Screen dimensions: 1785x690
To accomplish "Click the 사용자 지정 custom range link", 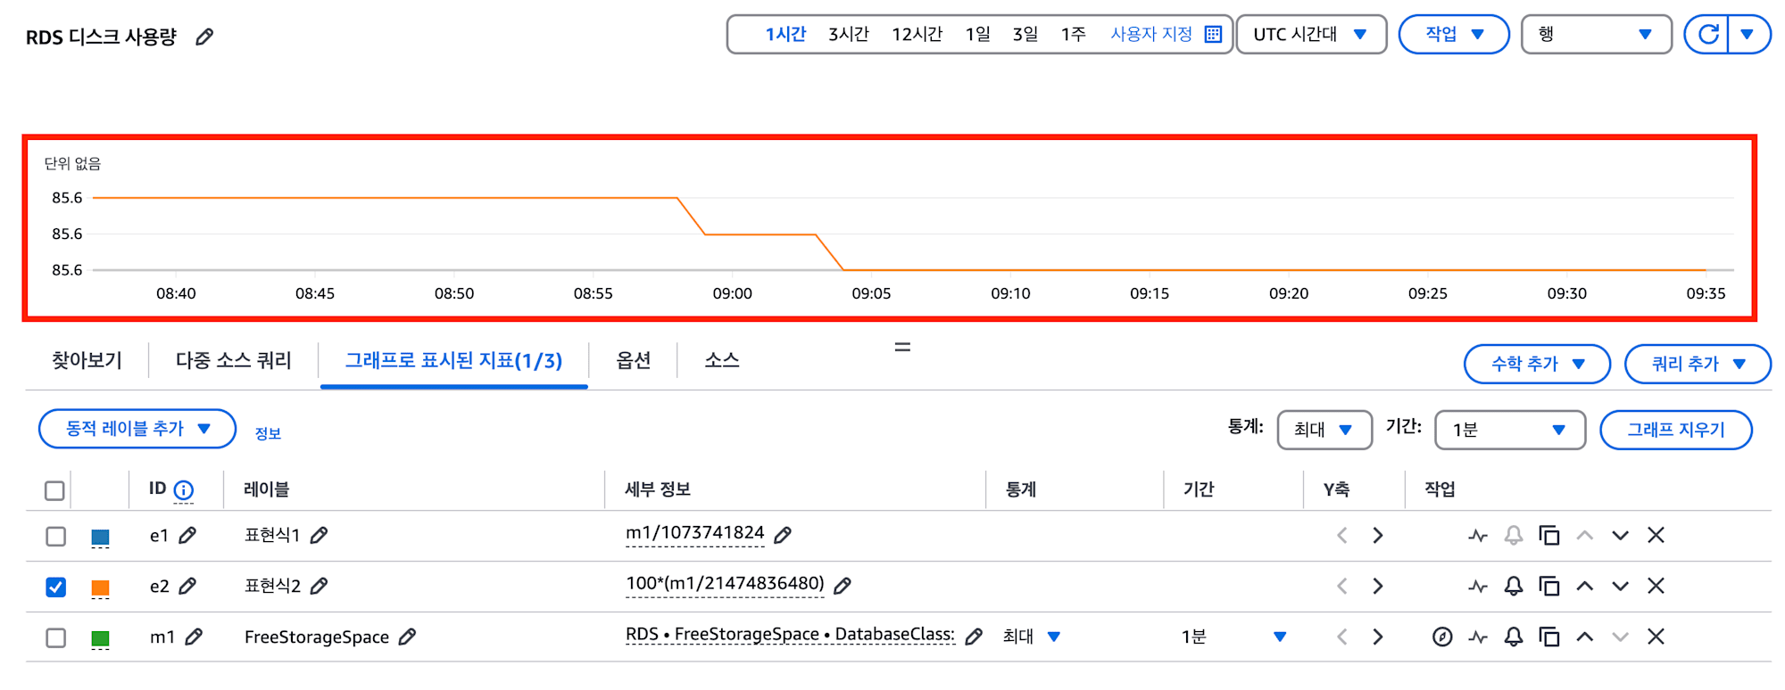I will pyautogui.click(x=1151, y=34).
